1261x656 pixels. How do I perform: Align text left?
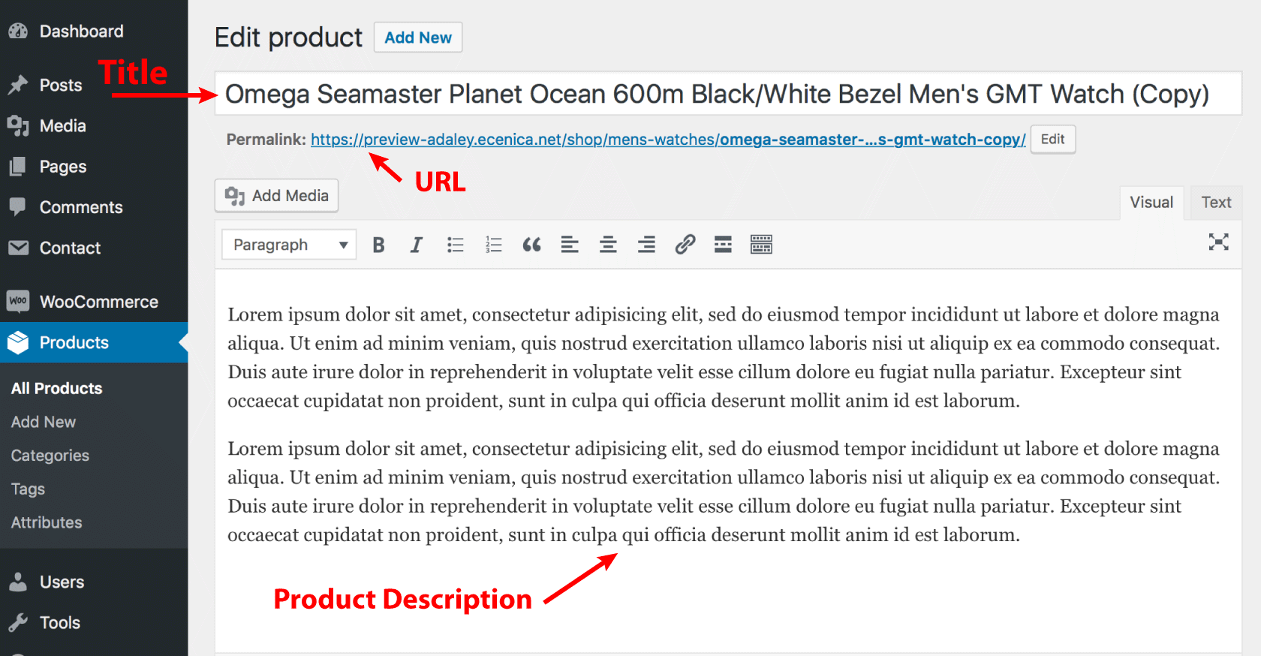570,245
